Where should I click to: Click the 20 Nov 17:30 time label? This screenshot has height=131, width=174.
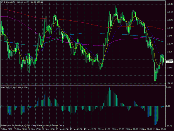132,129
